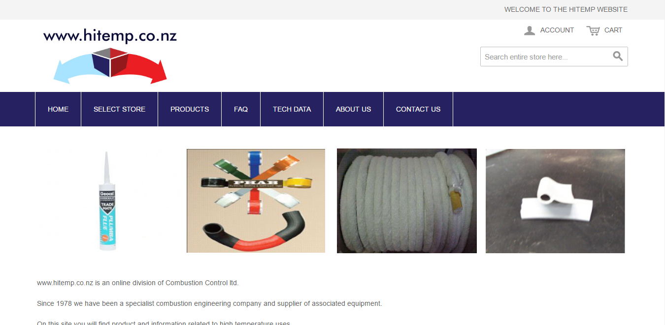Click the magnifying glass search icon
This screenshot has width=665, height=325.
coord(618,56)
